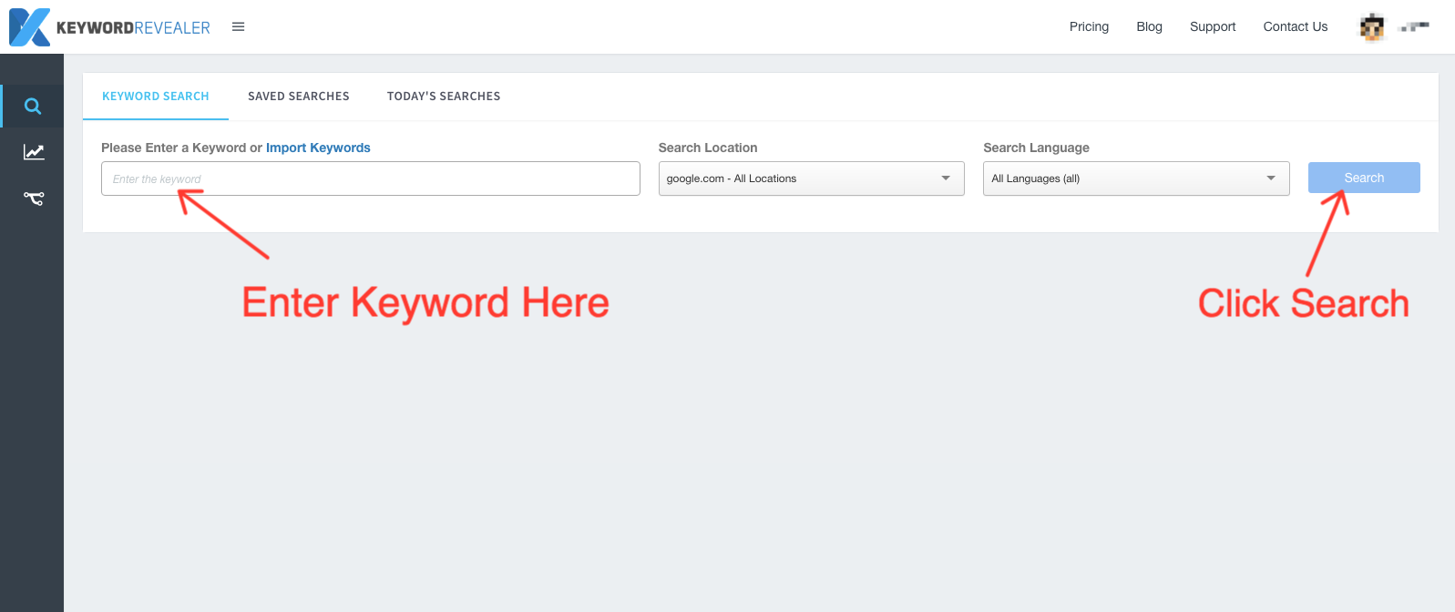Click the Keyword Revealer logo
Viewport: 1455px width, 612px height.
coord(109,27)
